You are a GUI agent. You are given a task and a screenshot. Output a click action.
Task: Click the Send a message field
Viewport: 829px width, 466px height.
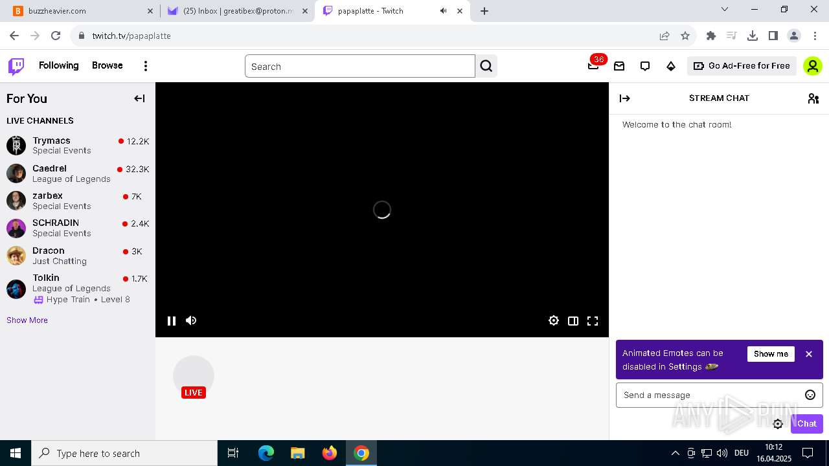pyautogui.click(x=719, y=395)
